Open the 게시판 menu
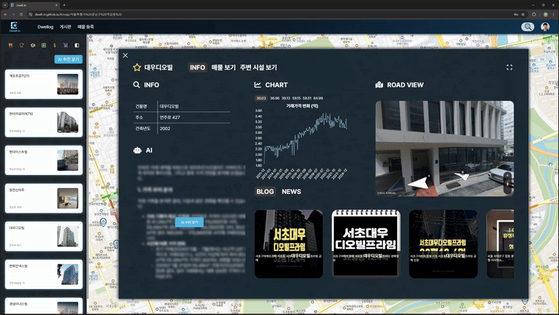 pyautogui.click(x=66, y=26)
